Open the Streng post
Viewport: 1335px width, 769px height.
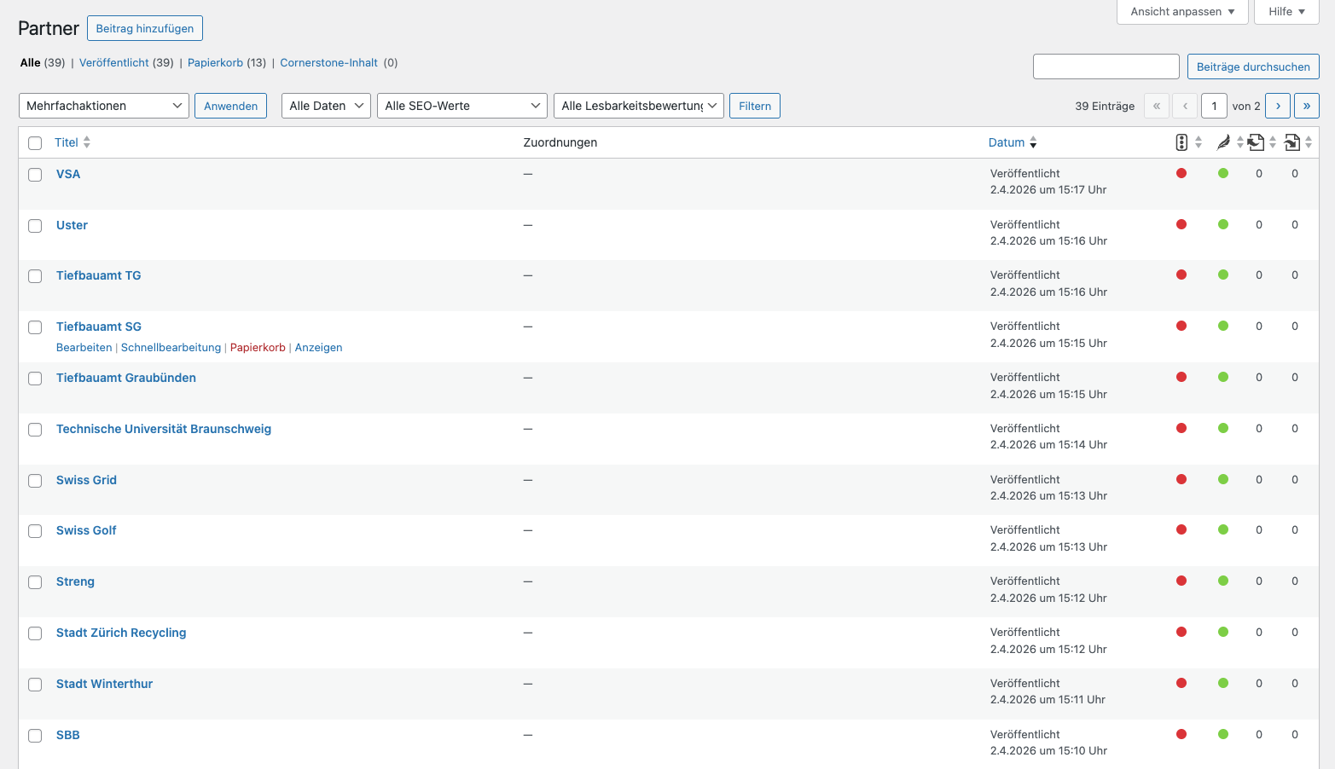(75, 581)
